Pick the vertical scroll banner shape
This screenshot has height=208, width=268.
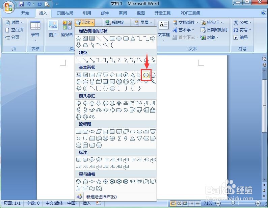(x=79, y=188)
